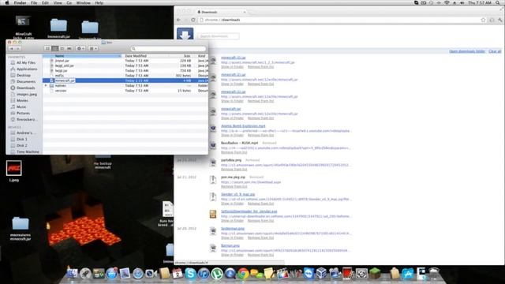Switch Finder to list view

54,49
